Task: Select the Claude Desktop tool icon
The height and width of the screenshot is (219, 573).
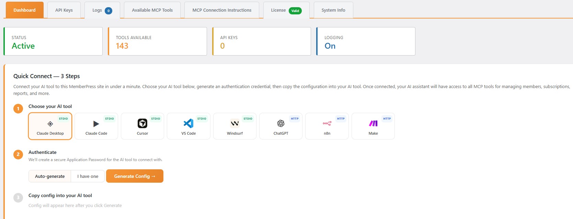Action: pos(50,124)
